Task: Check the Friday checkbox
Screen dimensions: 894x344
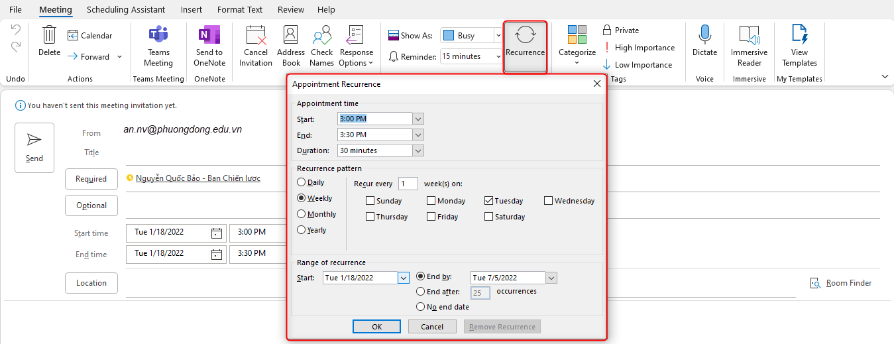Action: coord(431,217)
